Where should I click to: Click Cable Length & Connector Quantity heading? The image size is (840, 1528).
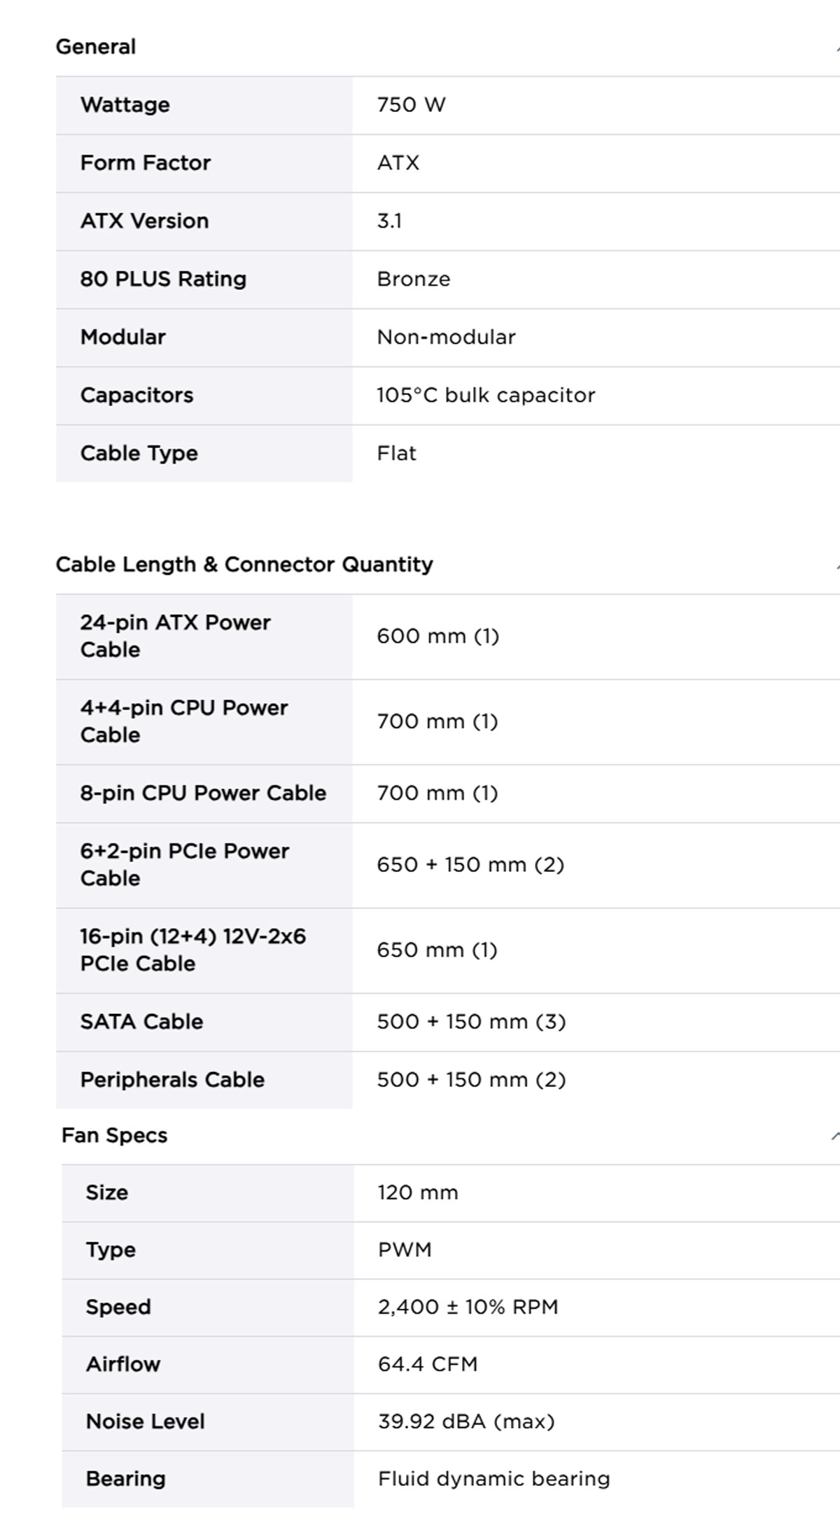[244, 564]
